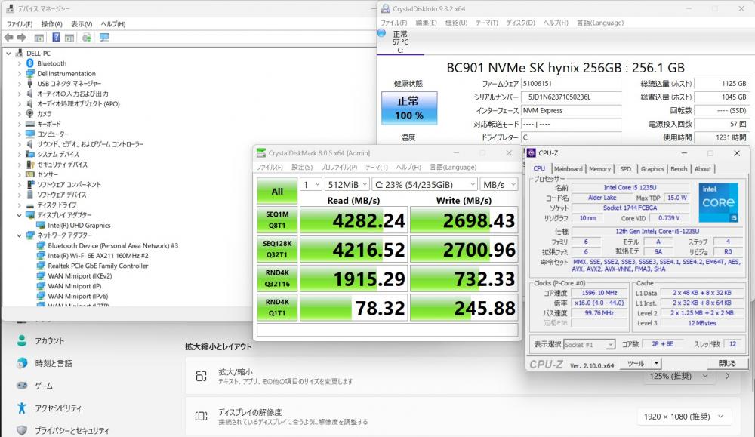Open the test count dropdown in CrystalDiskMark
Screen dimensions: 755x437
(311, 185)
